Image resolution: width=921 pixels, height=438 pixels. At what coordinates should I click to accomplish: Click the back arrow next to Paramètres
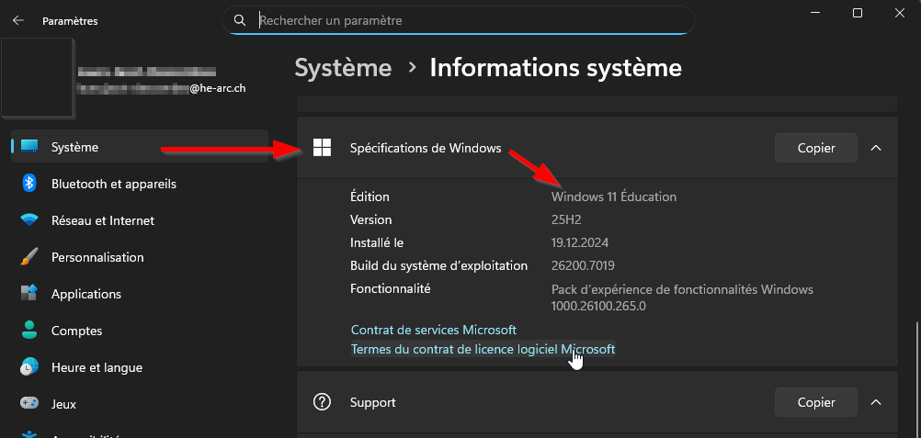click(18, 20)
